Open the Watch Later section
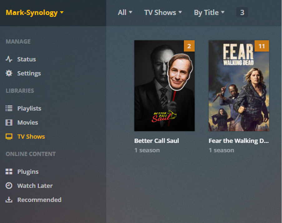 tap(35, 186)
